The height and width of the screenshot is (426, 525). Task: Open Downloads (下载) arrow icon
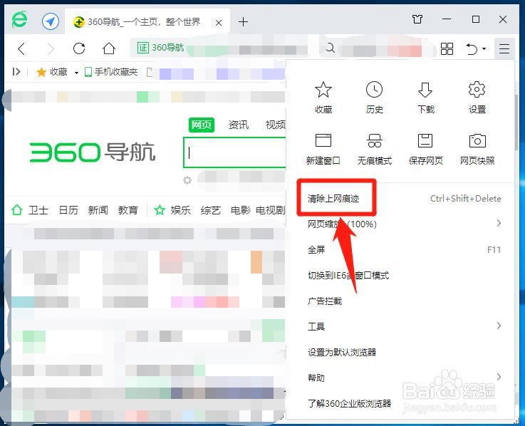point(425,90)
